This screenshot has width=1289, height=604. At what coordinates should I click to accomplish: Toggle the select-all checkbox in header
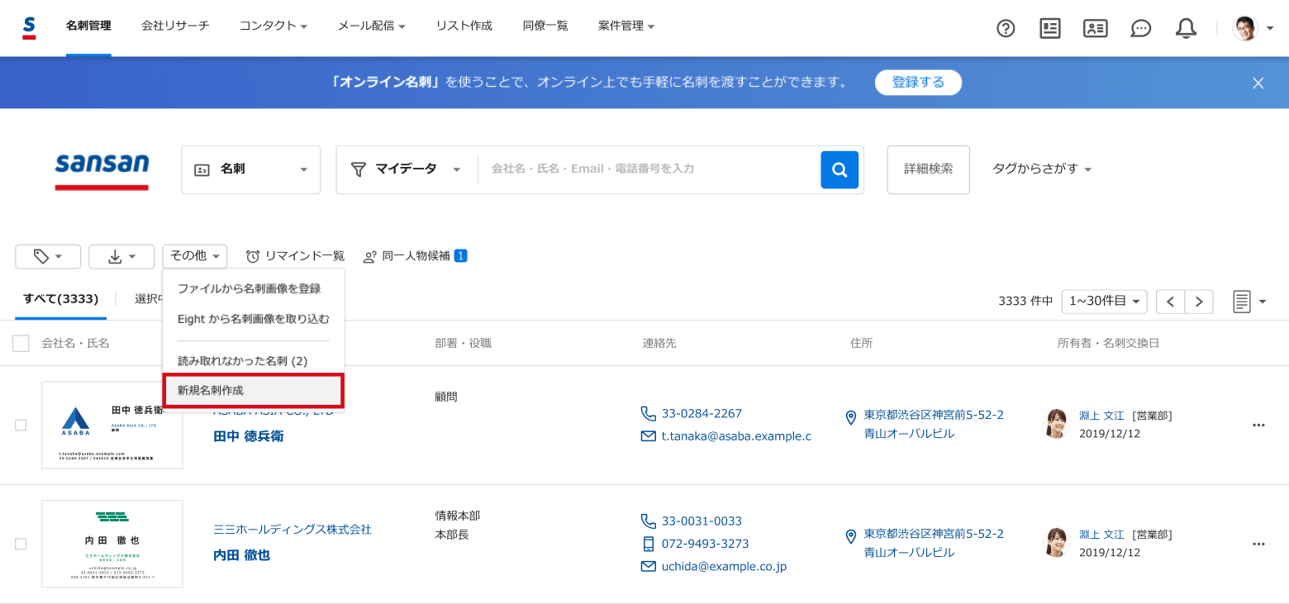coord(21,343)
